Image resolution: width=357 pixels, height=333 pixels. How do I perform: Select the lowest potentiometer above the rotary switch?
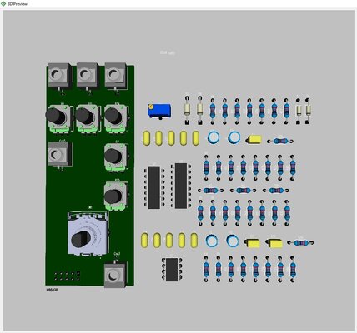point(116,196)
